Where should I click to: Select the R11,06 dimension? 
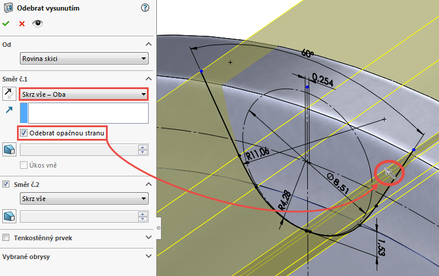258,154
